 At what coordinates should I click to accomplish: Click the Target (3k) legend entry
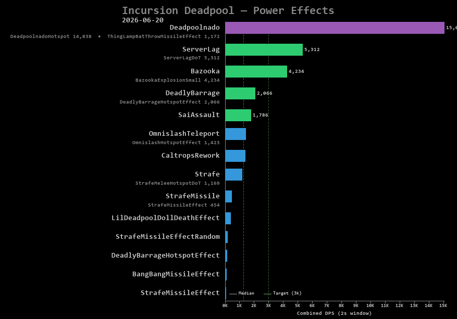coord(282,293)
